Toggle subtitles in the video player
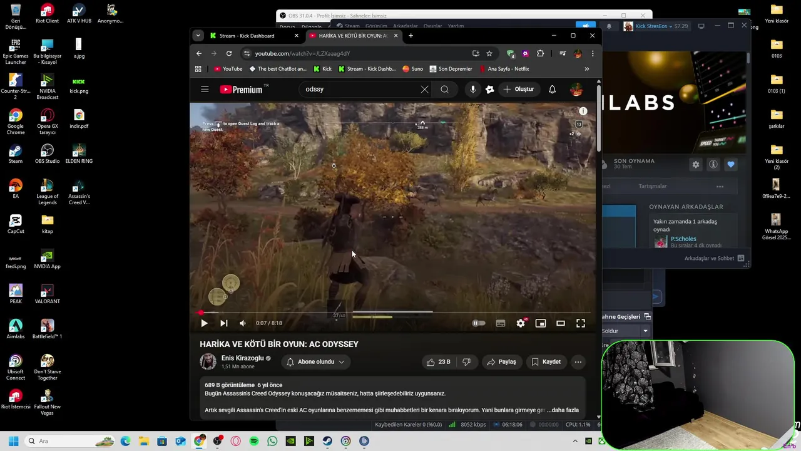 coord(501,323)
